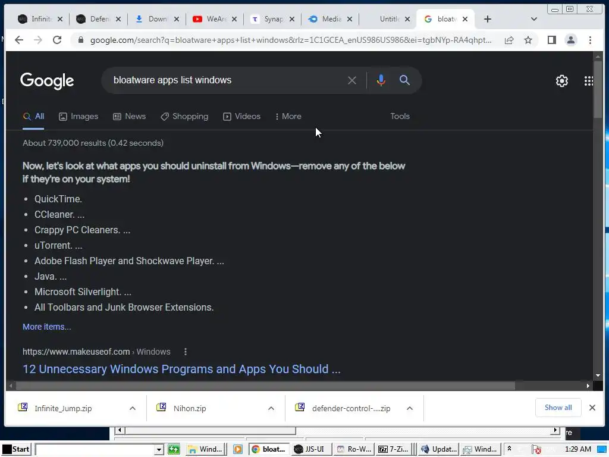Viewport: 609px width, 457px height.
Task: Open the Windows Start menu
Action: click(x=16, y=449)
